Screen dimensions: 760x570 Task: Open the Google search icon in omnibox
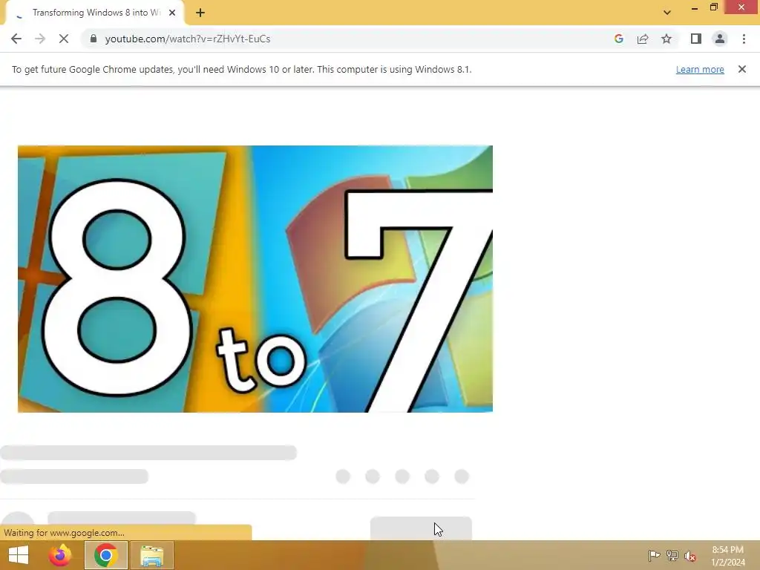point(618,39)
